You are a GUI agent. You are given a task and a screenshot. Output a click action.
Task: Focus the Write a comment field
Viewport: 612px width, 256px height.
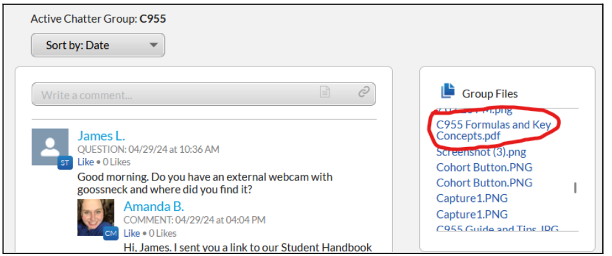pyautogui.click(x=204, y=94)
